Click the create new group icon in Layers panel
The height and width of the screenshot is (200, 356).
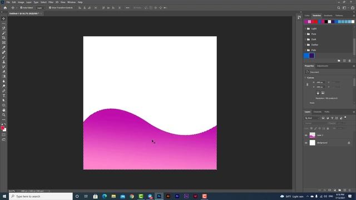tap(340, 190)
